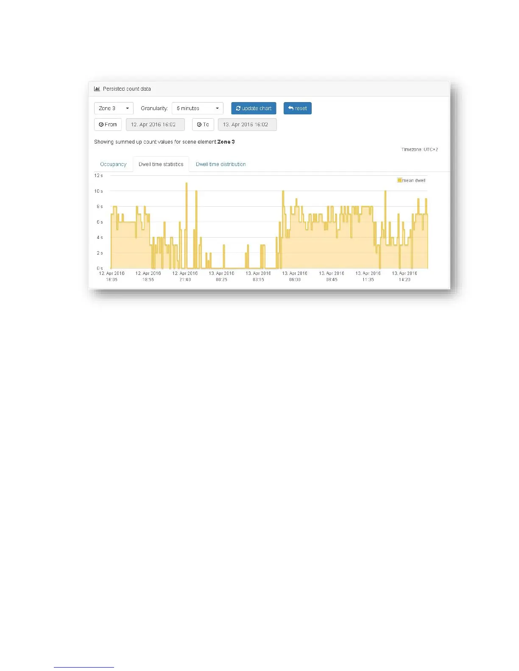Viewport: 519px width, 671px height.
Task: Click the clock icon in the From button
Action: [101, 125]
